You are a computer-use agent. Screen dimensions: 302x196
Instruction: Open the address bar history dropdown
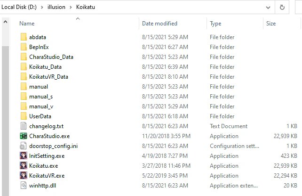pyautogui.click(x=268, y=8)
